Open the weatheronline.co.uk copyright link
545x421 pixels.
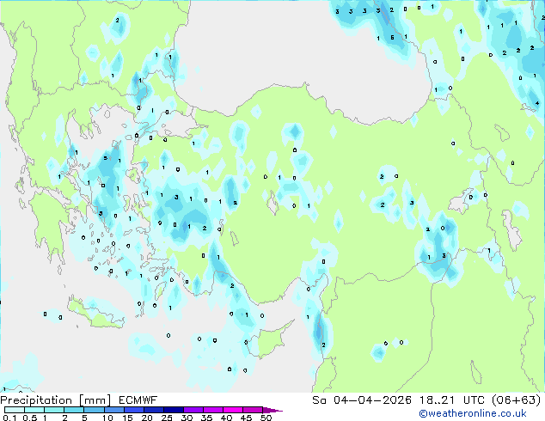coord(473,413)
